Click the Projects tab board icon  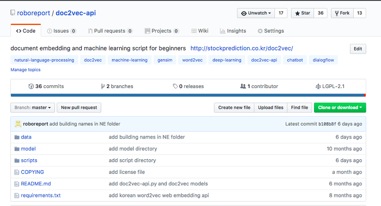148,31
